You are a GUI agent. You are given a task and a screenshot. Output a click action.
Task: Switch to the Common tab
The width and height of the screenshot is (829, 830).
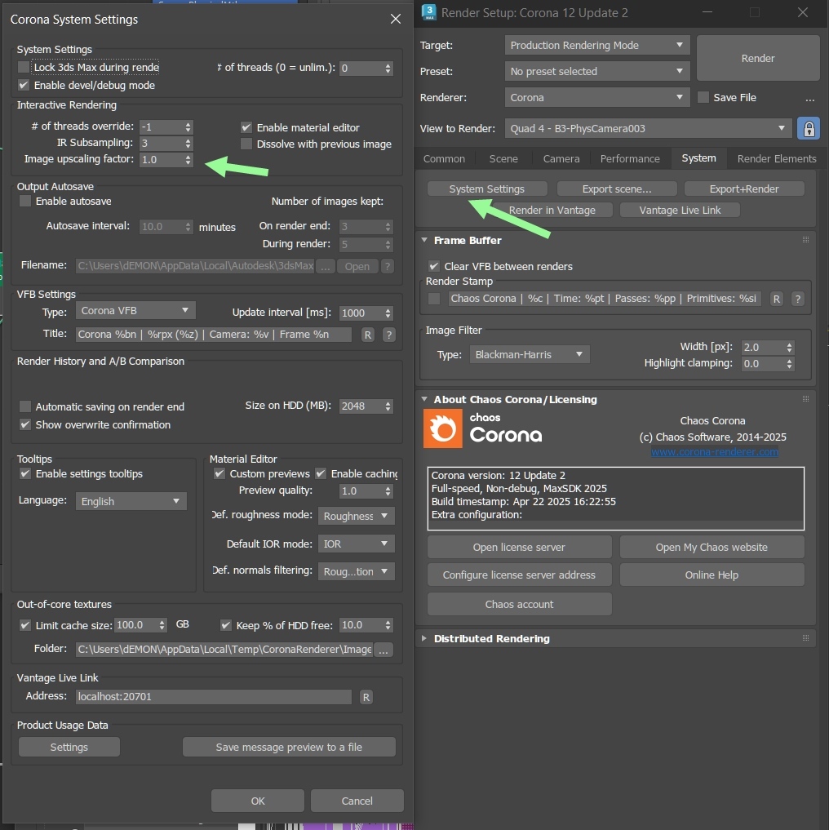click(444, 159)
